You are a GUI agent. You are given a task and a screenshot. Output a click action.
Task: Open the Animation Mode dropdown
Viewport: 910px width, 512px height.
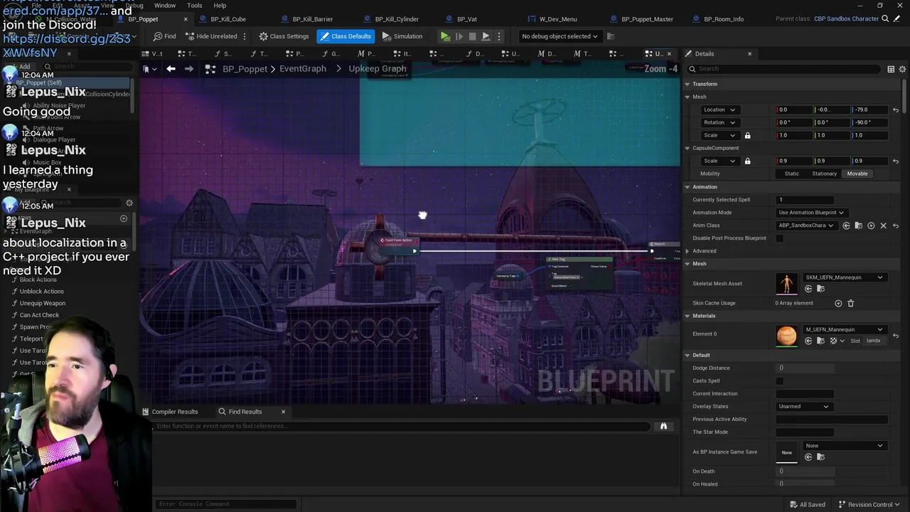tap(811, 213)
